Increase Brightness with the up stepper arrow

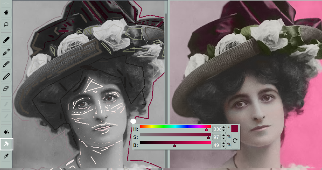(224, 143)
